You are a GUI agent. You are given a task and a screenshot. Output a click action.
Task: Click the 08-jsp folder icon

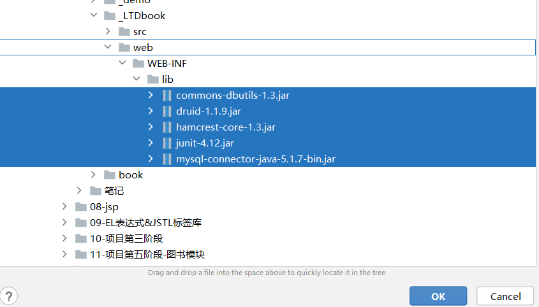pyautogui.click(x=81, y=207)
